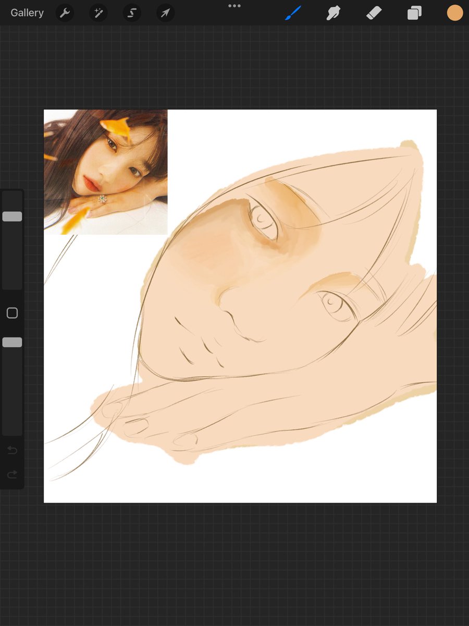Redo the undone stroke
This screenshot has width=469, height=626.
tap(12, 474)
